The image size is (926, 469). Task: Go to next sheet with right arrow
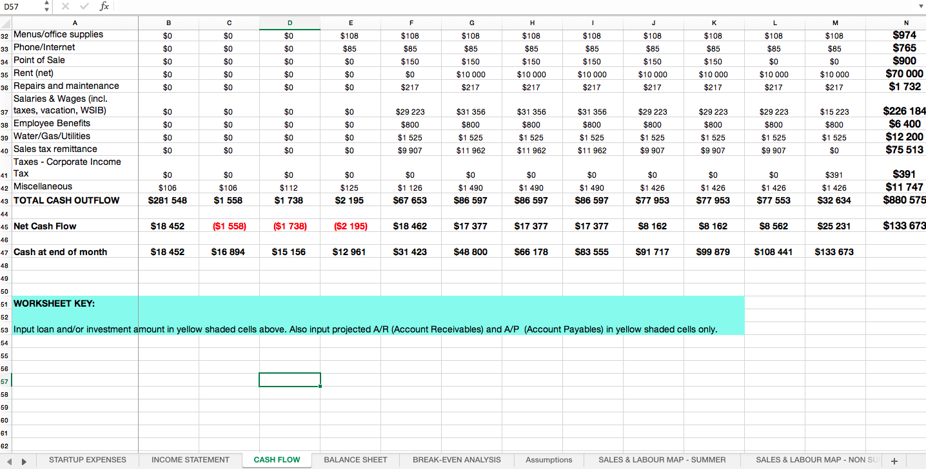(x=25, y=461)
